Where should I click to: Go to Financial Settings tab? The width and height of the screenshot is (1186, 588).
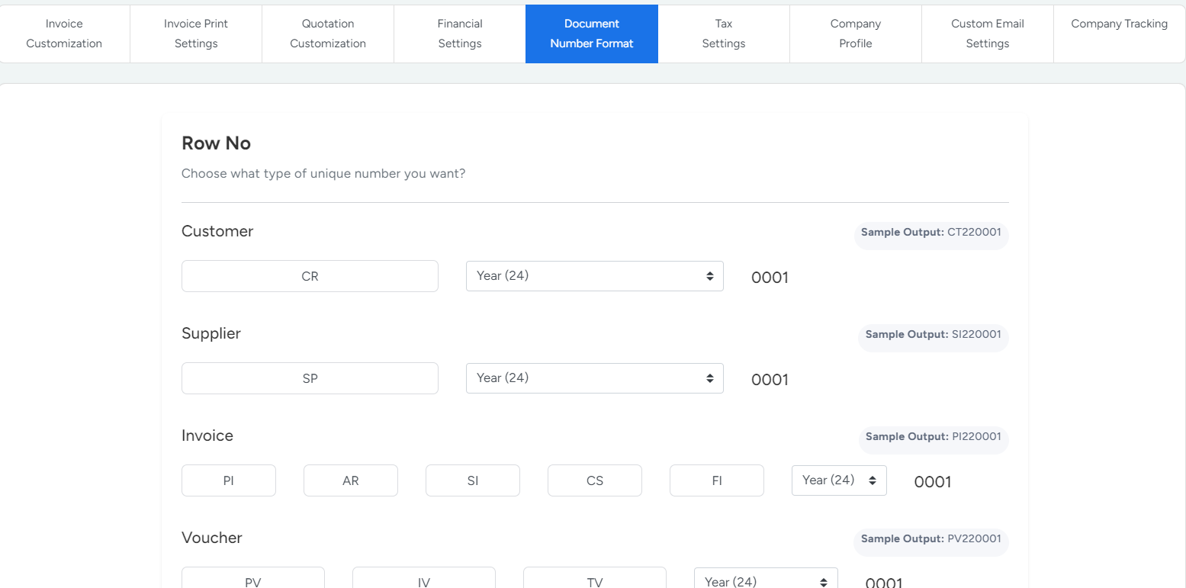[460, 34]
